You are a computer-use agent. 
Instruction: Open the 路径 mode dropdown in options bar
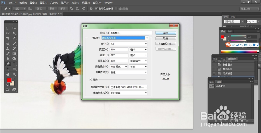(20, 9)
